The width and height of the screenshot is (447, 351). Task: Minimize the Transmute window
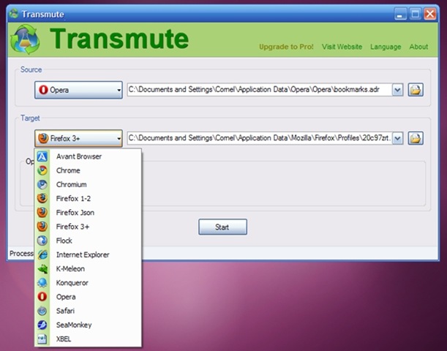click(x=400, y=14)
